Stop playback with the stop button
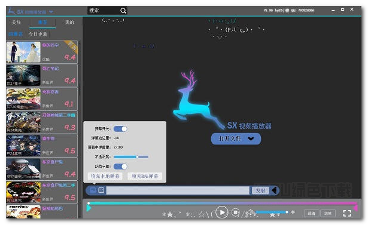 pyautogui.click(x=235, y=212)
